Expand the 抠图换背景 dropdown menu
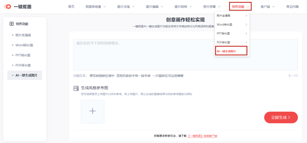307x143 pixels. point(96,7)
